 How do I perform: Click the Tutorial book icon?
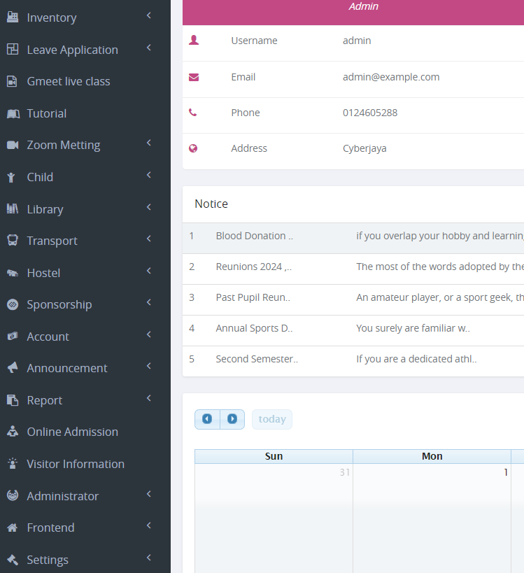13,113
